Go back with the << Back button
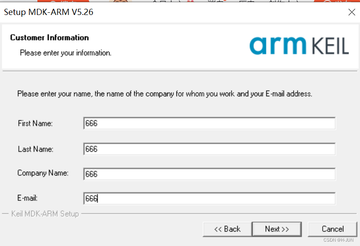Viewport: 360px width, 246px height. 227,229
